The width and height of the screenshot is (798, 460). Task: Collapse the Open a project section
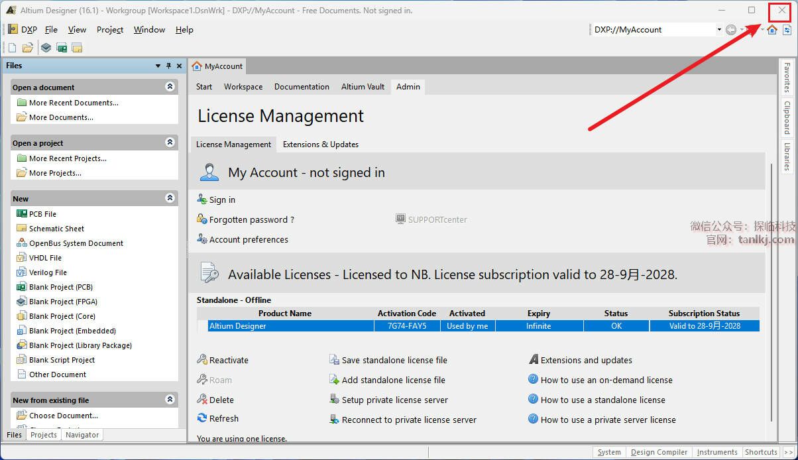[x=170, y=143]
